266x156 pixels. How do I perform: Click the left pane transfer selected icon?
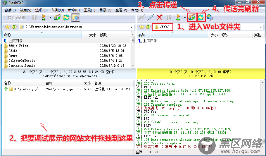(57, 17)
